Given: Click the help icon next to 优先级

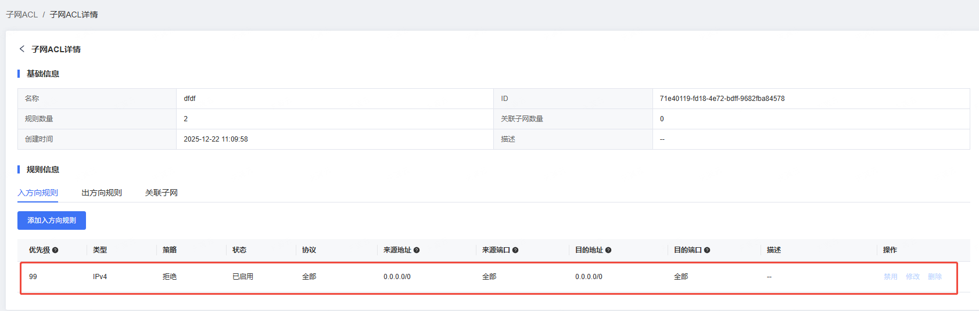Looking at the screenshot, I should [55, 250].
